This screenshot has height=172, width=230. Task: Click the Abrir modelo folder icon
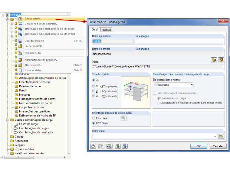tap(20, 65)
